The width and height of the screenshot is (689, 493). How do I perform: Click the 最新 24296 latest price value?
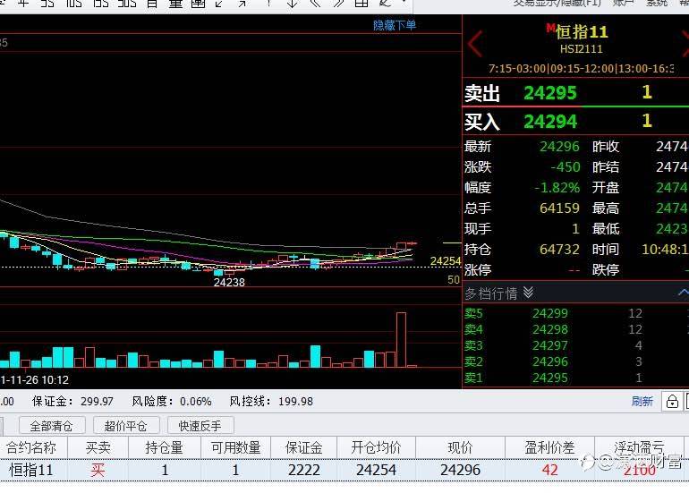[559, 147]
